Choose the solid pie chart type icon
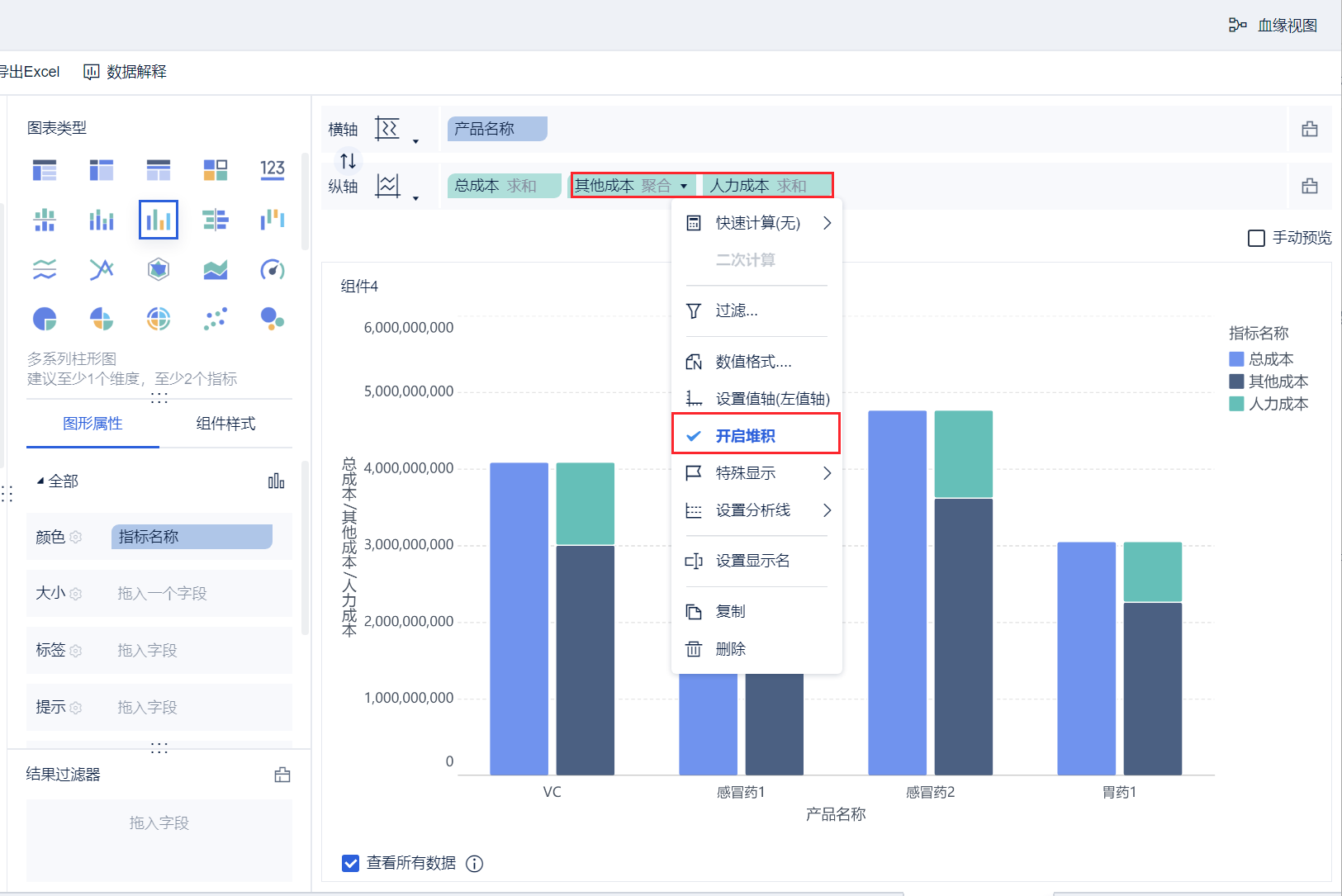This screenshot has width=1342, height=896. tap(45, 319)
